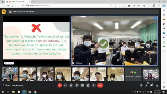Open the notification center icon
The image size is (167, 94).
[164, 92]
